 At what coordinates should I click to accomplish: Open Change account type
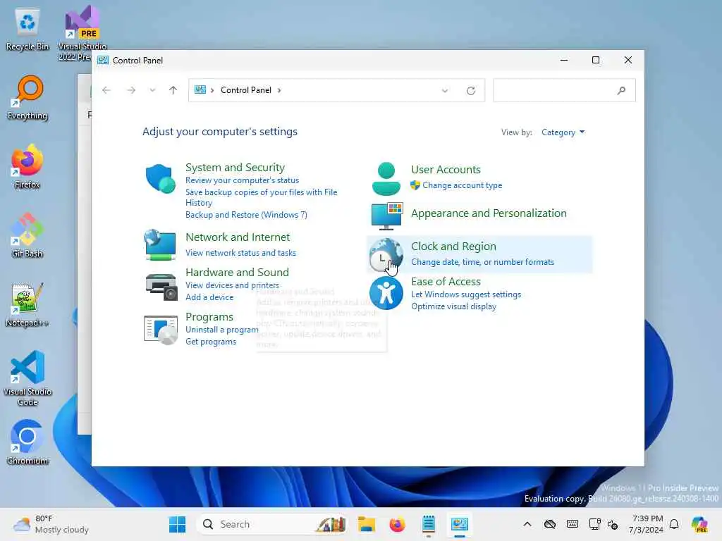coord(463,185)
